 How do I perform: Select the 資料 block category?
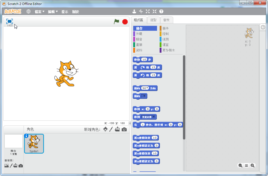[x=145, y=50]
